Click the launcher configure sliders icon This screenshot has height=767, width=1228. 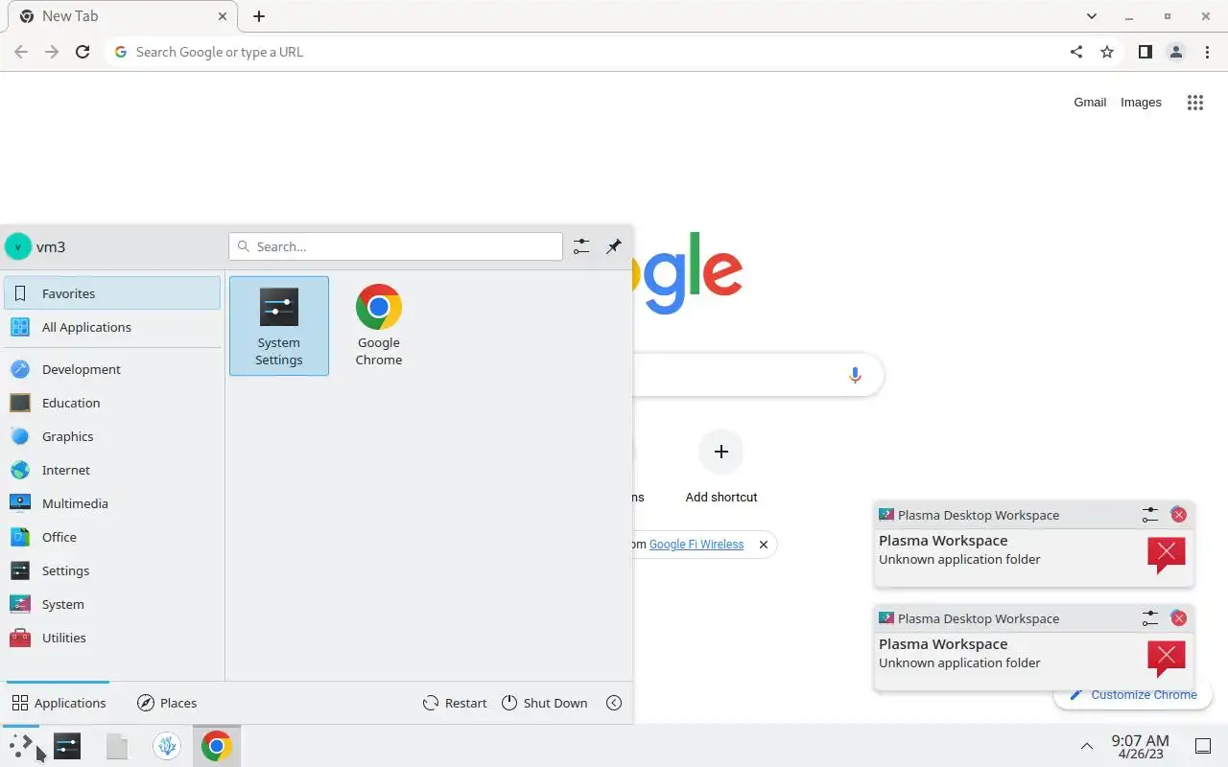click(581, 246)
